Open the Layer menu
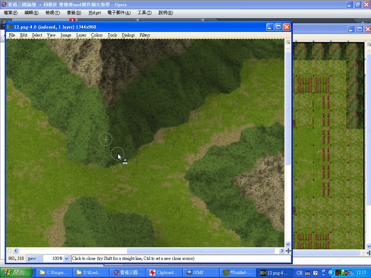This screenshot has width=371, height=278. coord(81,35)
